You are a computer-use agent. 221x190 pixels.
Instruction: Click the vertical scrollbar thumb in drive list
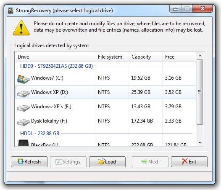coord(200,92)
